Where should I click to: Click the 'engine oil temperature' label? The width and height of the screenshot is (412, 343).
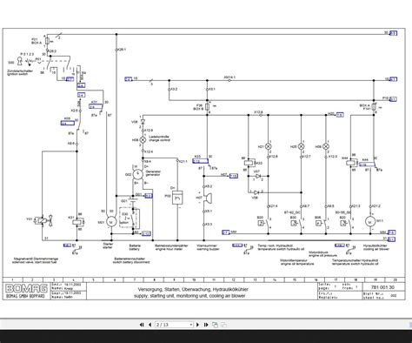pyautogui.click(x=297, y=264)
